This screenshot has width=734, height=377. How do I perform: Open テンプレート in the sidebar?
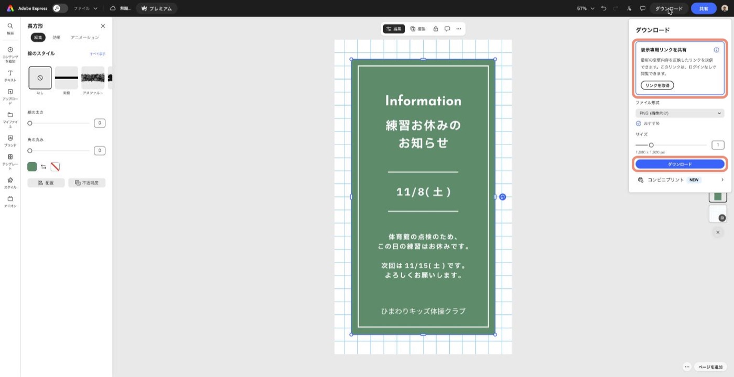(10, 162)
